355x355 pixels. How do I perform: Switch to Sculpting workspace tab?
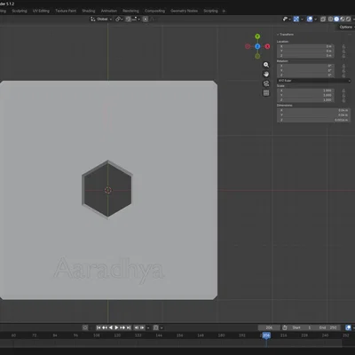click(x=20, y=11)
